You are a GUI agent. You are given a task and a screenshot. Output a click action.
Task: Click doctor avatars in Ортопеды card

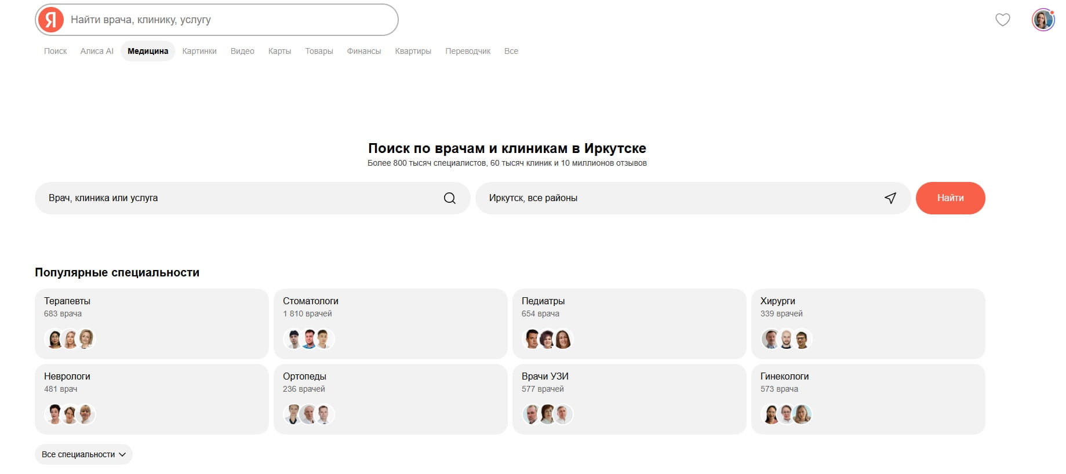point(308,414)
